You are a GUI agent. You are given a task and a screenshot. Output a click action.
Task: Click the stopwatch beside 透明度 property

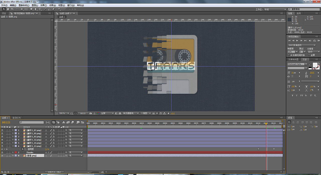22,149
